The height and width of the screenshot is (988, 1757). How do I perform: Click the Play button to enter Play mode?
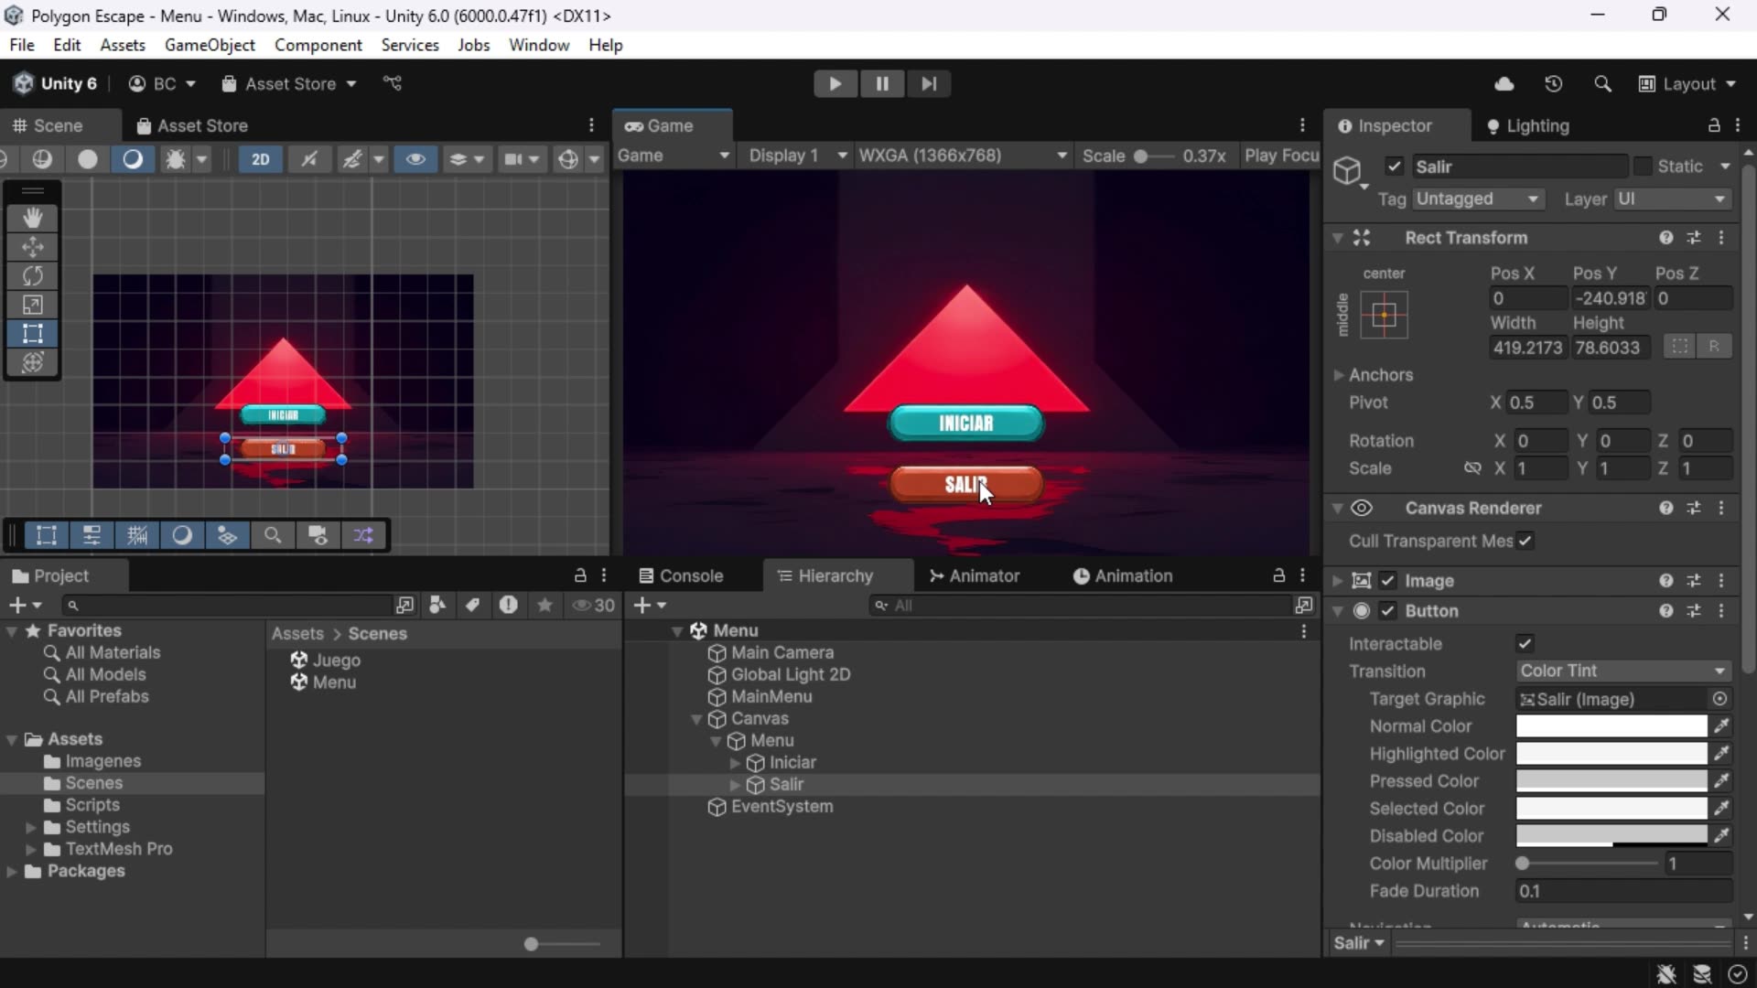click(835, 83)
